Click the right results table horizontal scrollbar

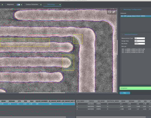pyautogui.click(x=111, y=117)
